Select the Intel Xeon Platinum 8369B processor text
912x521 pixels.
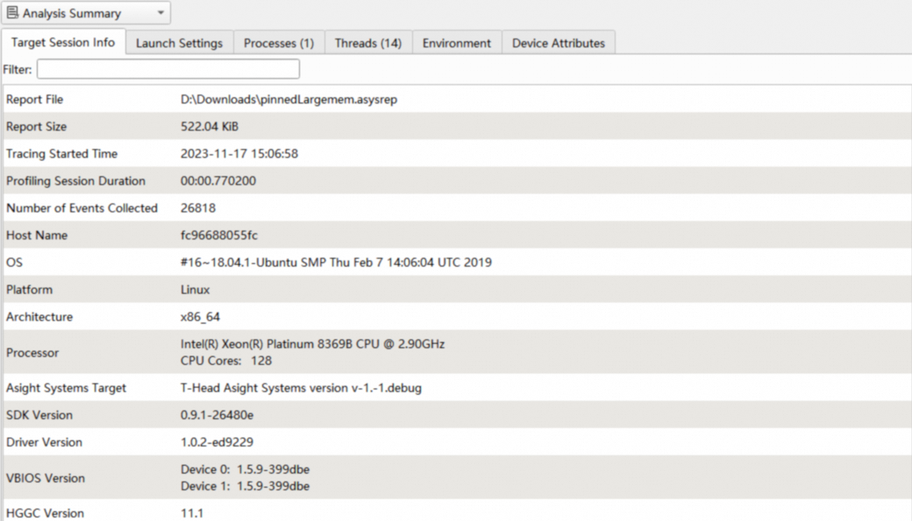coord(312,344)
